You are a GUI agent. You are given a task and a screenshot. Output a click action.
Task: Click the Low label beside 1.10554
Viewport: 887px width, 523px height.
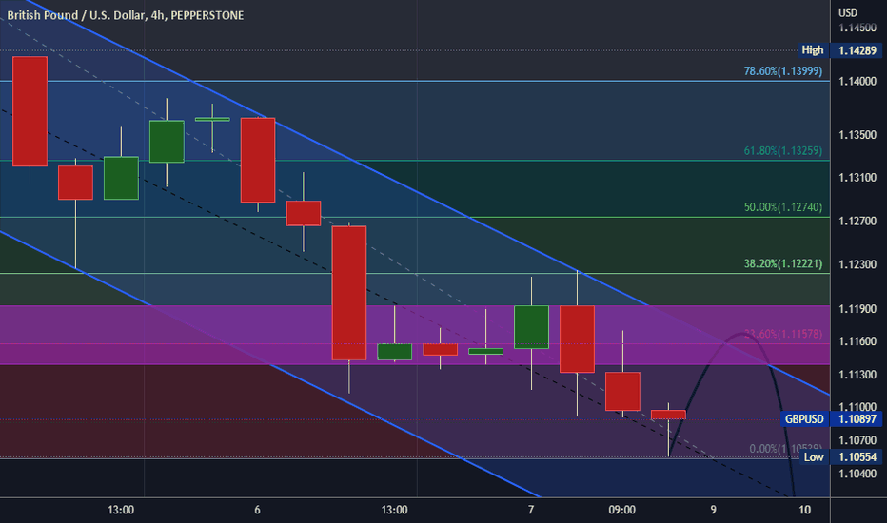coord(814,456)
